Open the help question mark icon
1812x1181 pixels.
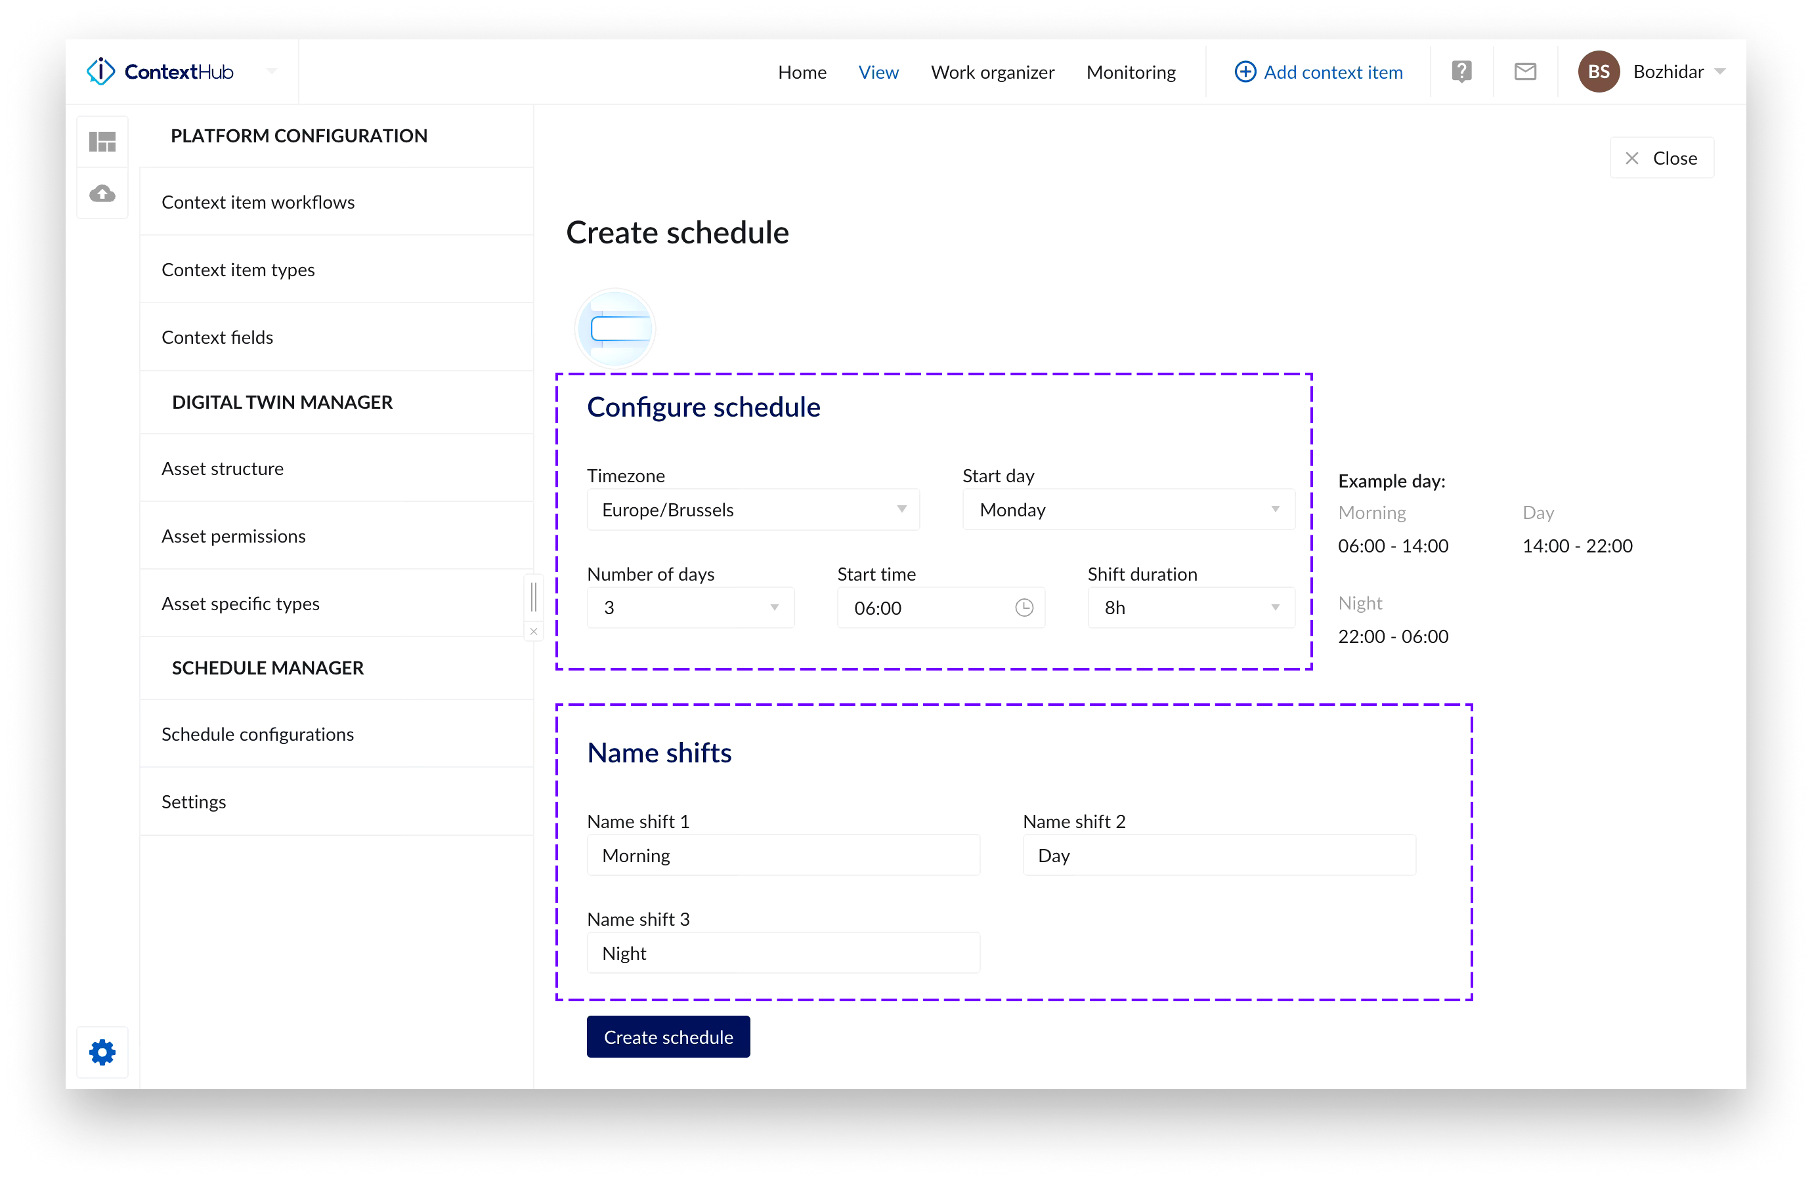click(x=1461, y=72)
